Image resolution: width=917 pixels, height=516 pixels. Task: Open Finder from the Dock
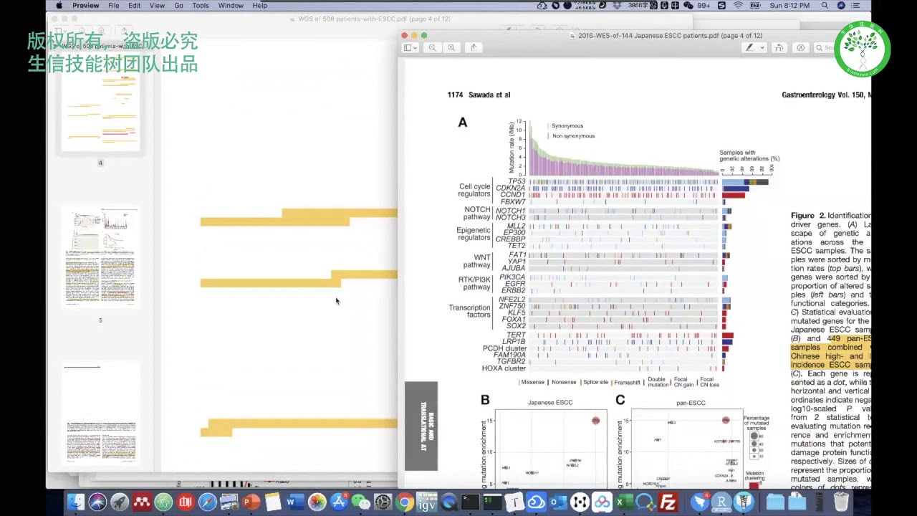click(75, 502)
